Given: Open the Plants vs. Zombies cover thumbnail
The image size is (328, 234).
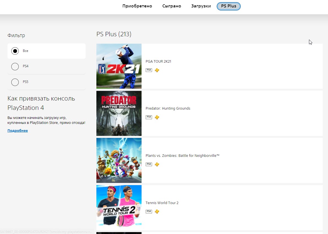Looking at the screenshot, I should click(x=119, y=160).
